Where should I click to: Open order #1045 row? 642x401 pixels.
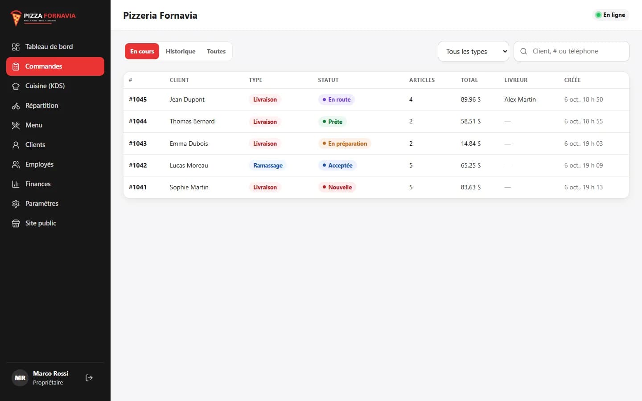pos(376,99)
